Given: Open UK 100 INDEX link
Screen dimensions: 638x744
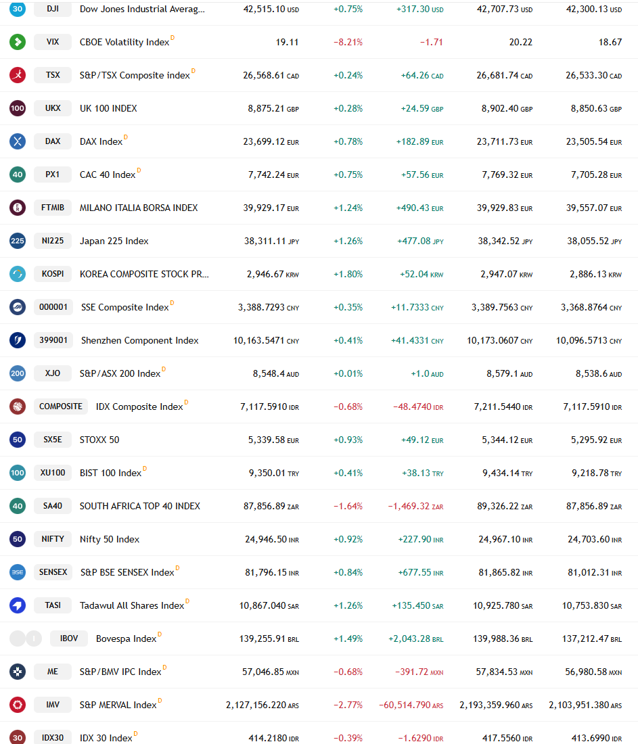Looking at the screenshot, I should pyautogui.click(x=108, y=109).
